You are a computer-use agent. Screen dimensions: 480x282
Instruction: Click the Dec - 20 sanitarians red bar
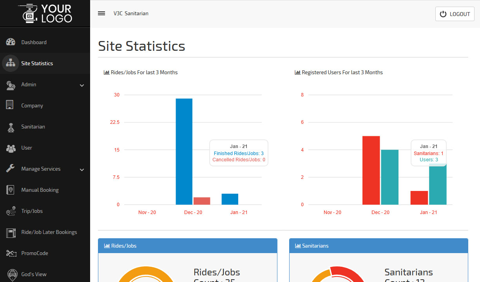[x=371, y=170]
